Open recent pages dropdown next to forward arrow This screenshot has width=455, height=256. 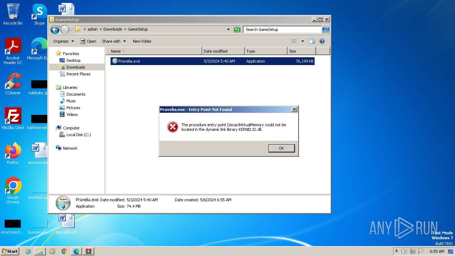click(x=71, y=30)
